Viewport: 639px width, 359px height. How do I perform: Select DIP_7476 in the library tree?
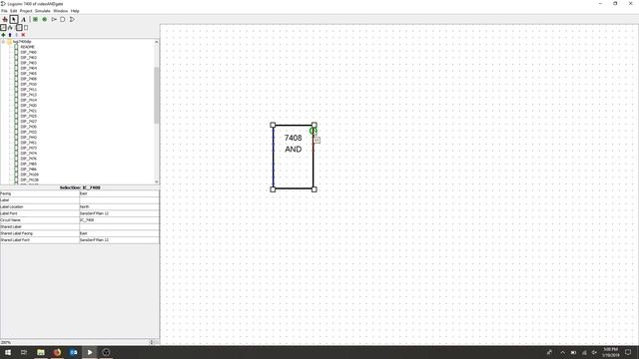[x=29, y=159]
